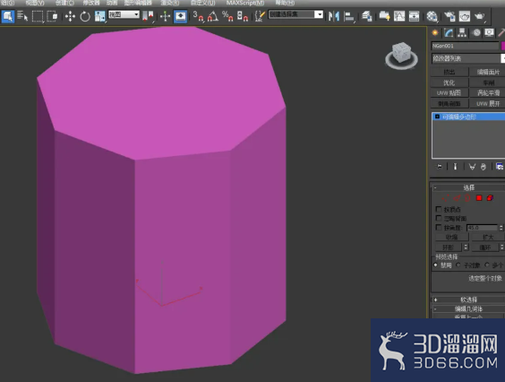Viewport: 505px width, 382px height.
Task: Open the Material Editor
Action: tap(432, 16)
